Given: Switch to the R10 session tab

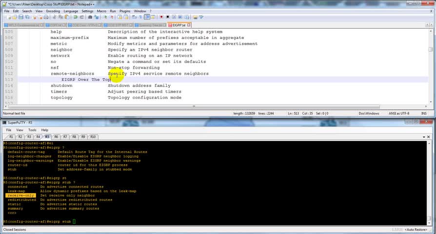Looking at the screenshot, I should 93,136.
